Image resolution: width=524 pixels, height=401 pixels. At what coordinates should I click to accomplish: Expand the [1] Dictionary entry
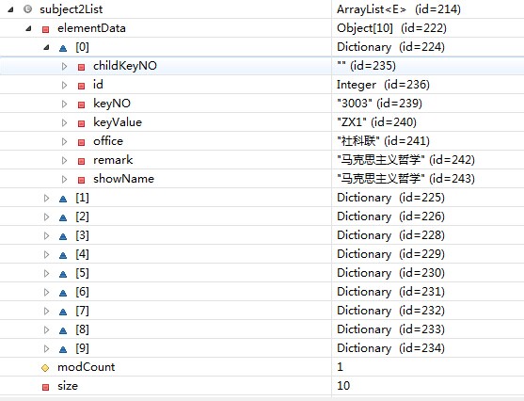[46, 198]
